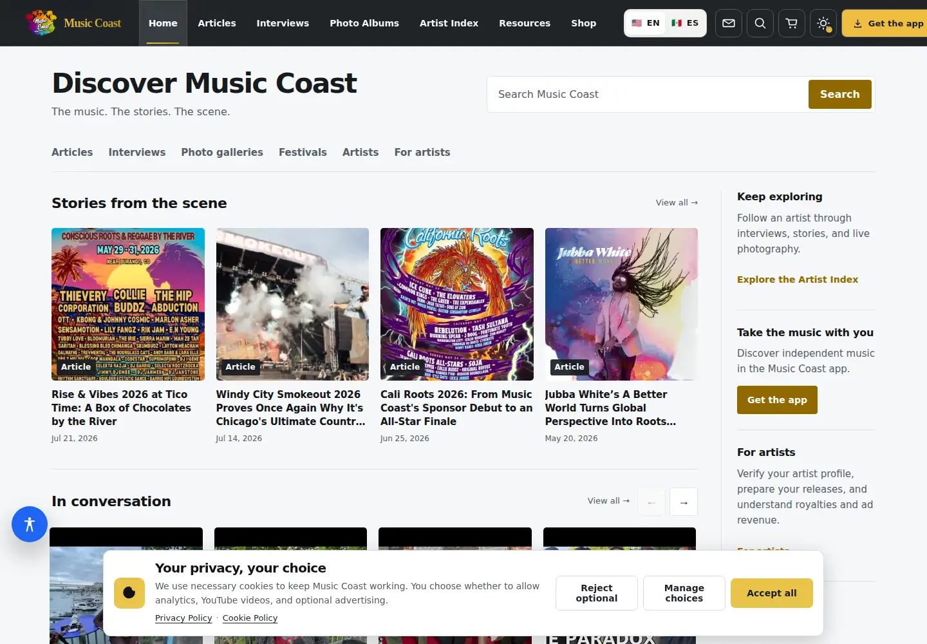Viewport: 927px width, 644px height.
Task: Click Explore the Artist Index link
Action: click(798, 279)
